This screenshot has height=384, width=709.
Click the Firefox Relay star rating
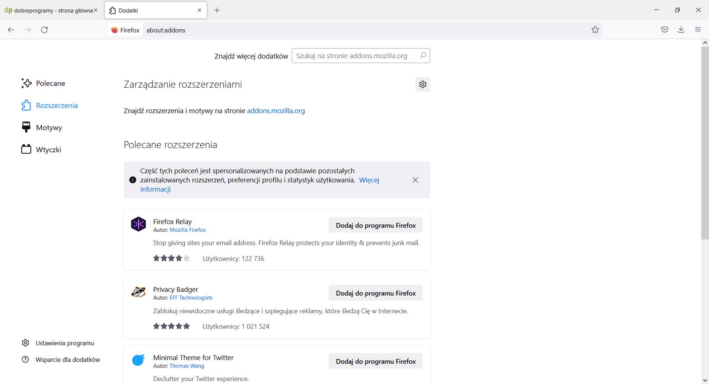pyautogui.click(x=171, y=258)
